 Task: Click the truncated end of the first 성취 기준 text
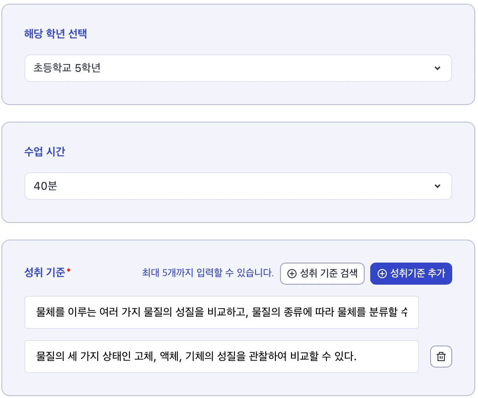point(404,312)
